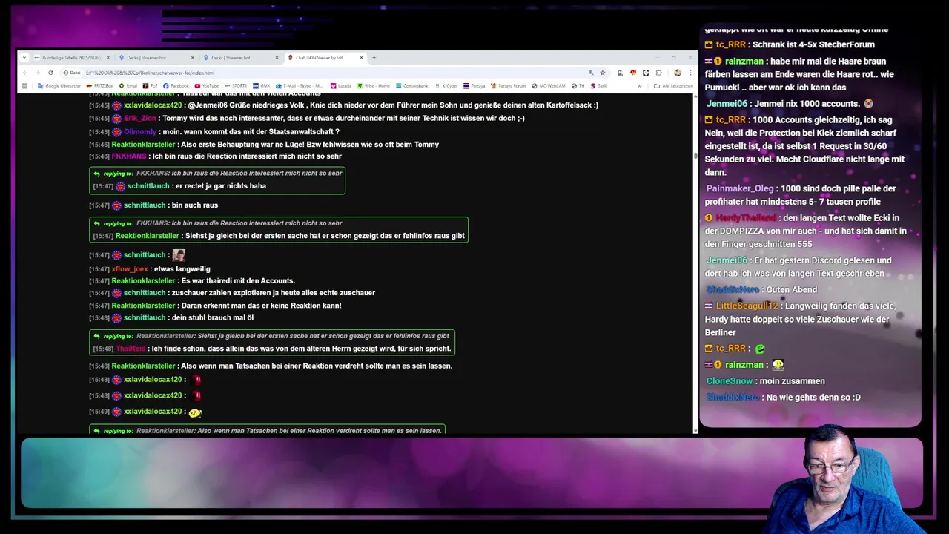The width and height of the screenshot is (949, 534).
Task: Close the Chat JSON Viewer tab
Action: click(x=361, y=57)
